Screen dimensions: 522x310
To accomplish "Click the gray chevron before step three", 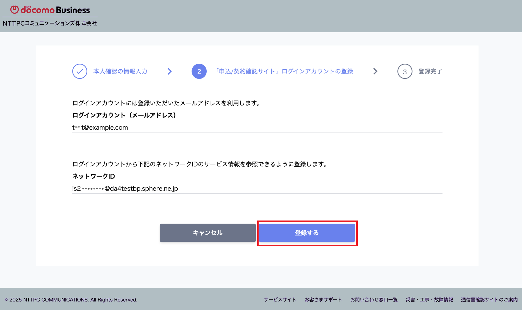I will 375,71.
